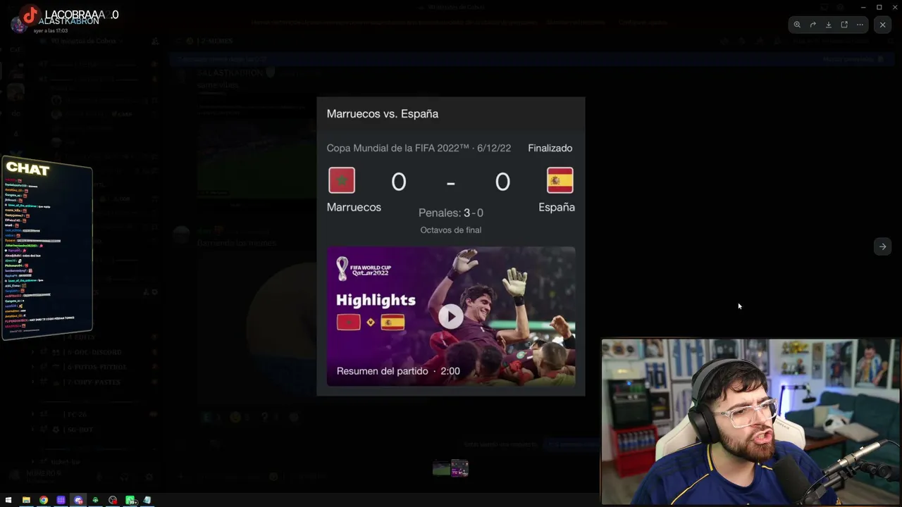Forward the image using the arrow icon
This screenshot has height=507, width=902.
813,25
